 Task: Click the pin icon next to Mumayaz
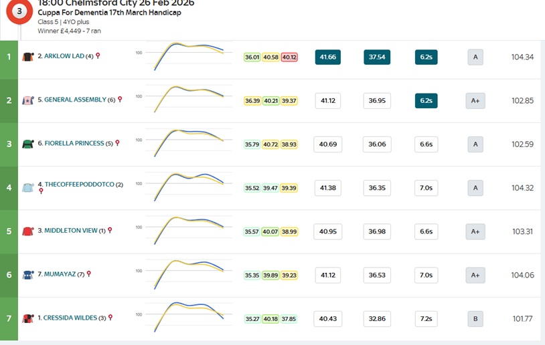click(88, 273)
